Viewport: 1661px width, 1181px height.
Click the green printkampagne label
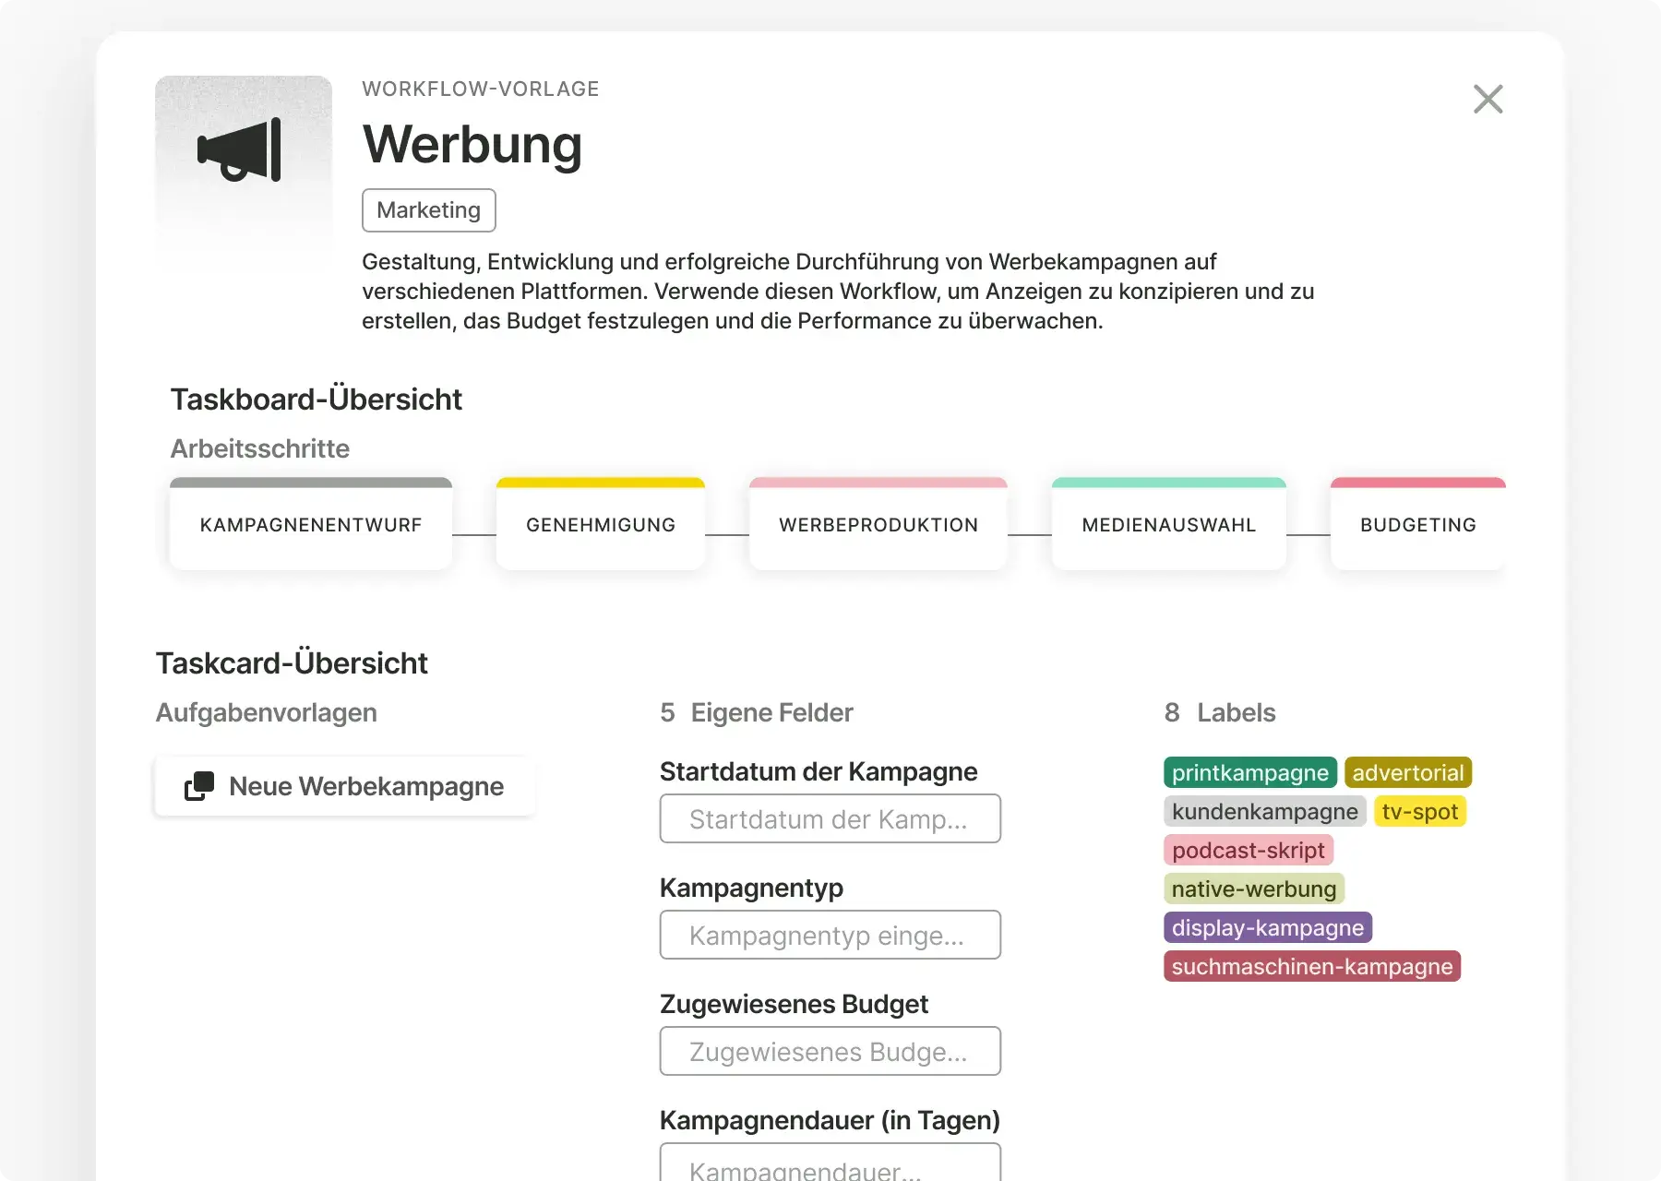tap(1249, 772)
